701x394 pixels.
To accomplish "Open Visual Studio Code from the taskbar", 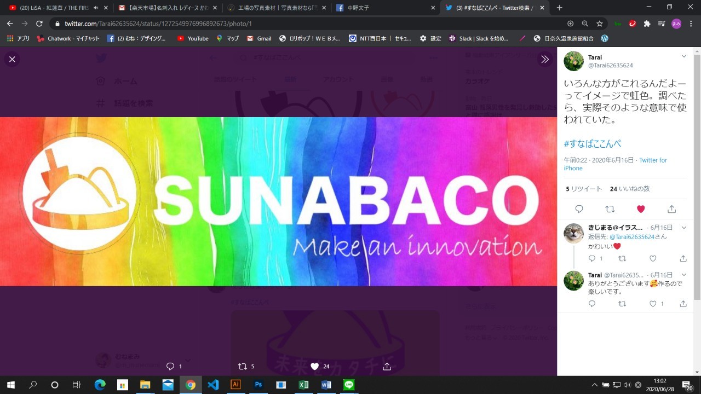I will coord(213,385).
